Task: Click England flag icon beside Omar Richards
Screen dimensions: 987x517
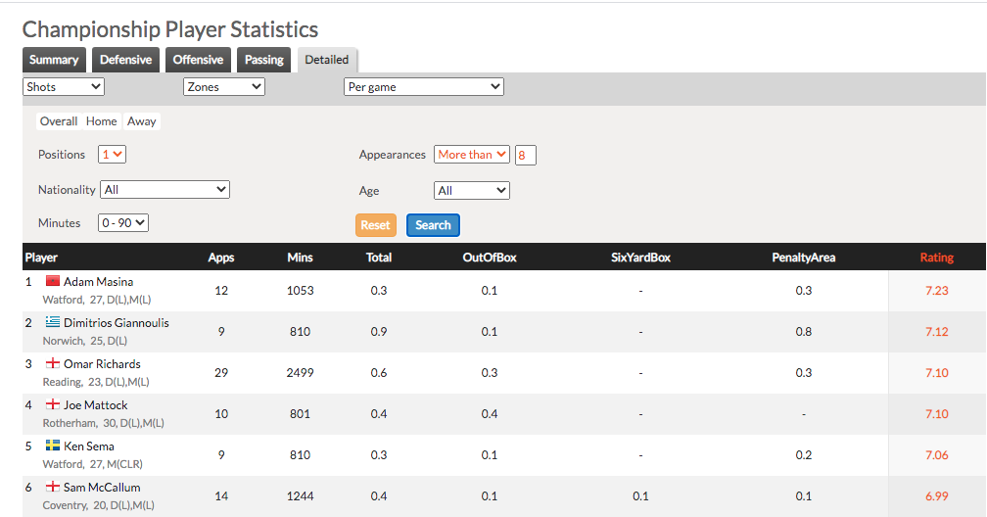Action: (x=53, y=363)
